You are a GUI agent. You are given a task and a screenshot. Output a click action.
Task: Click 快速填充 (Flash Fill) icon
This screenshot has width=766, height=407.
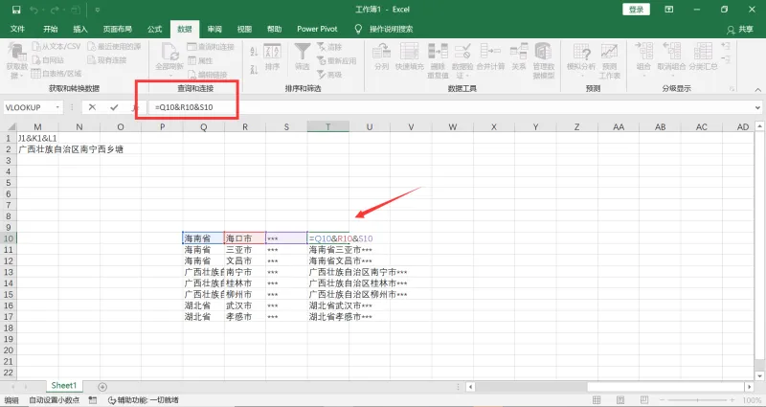coord(410,52)
